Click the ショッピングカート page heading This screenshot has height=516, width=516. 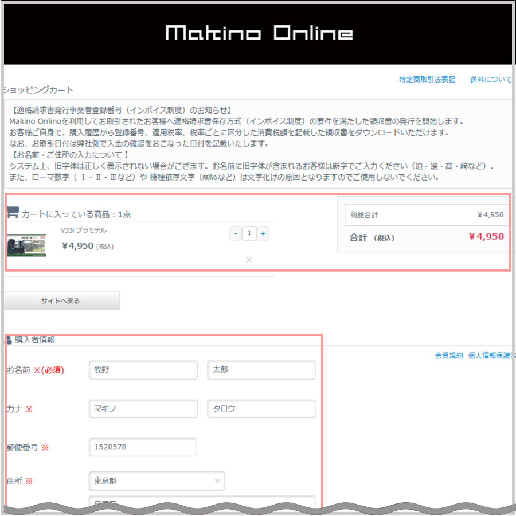tap(38, 90)
